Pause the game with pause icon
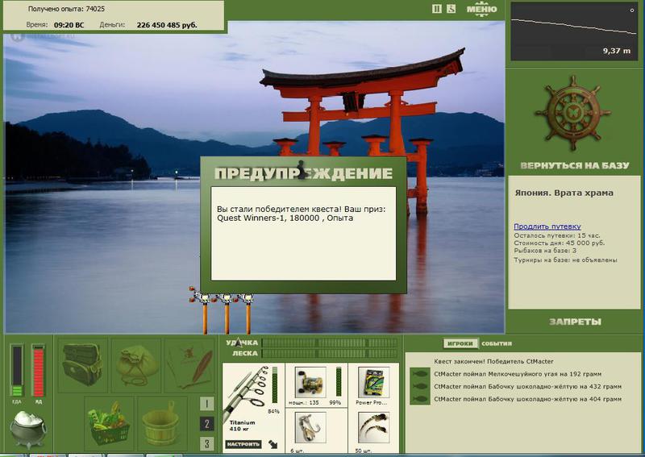645x457 pixels. [437, 9]
